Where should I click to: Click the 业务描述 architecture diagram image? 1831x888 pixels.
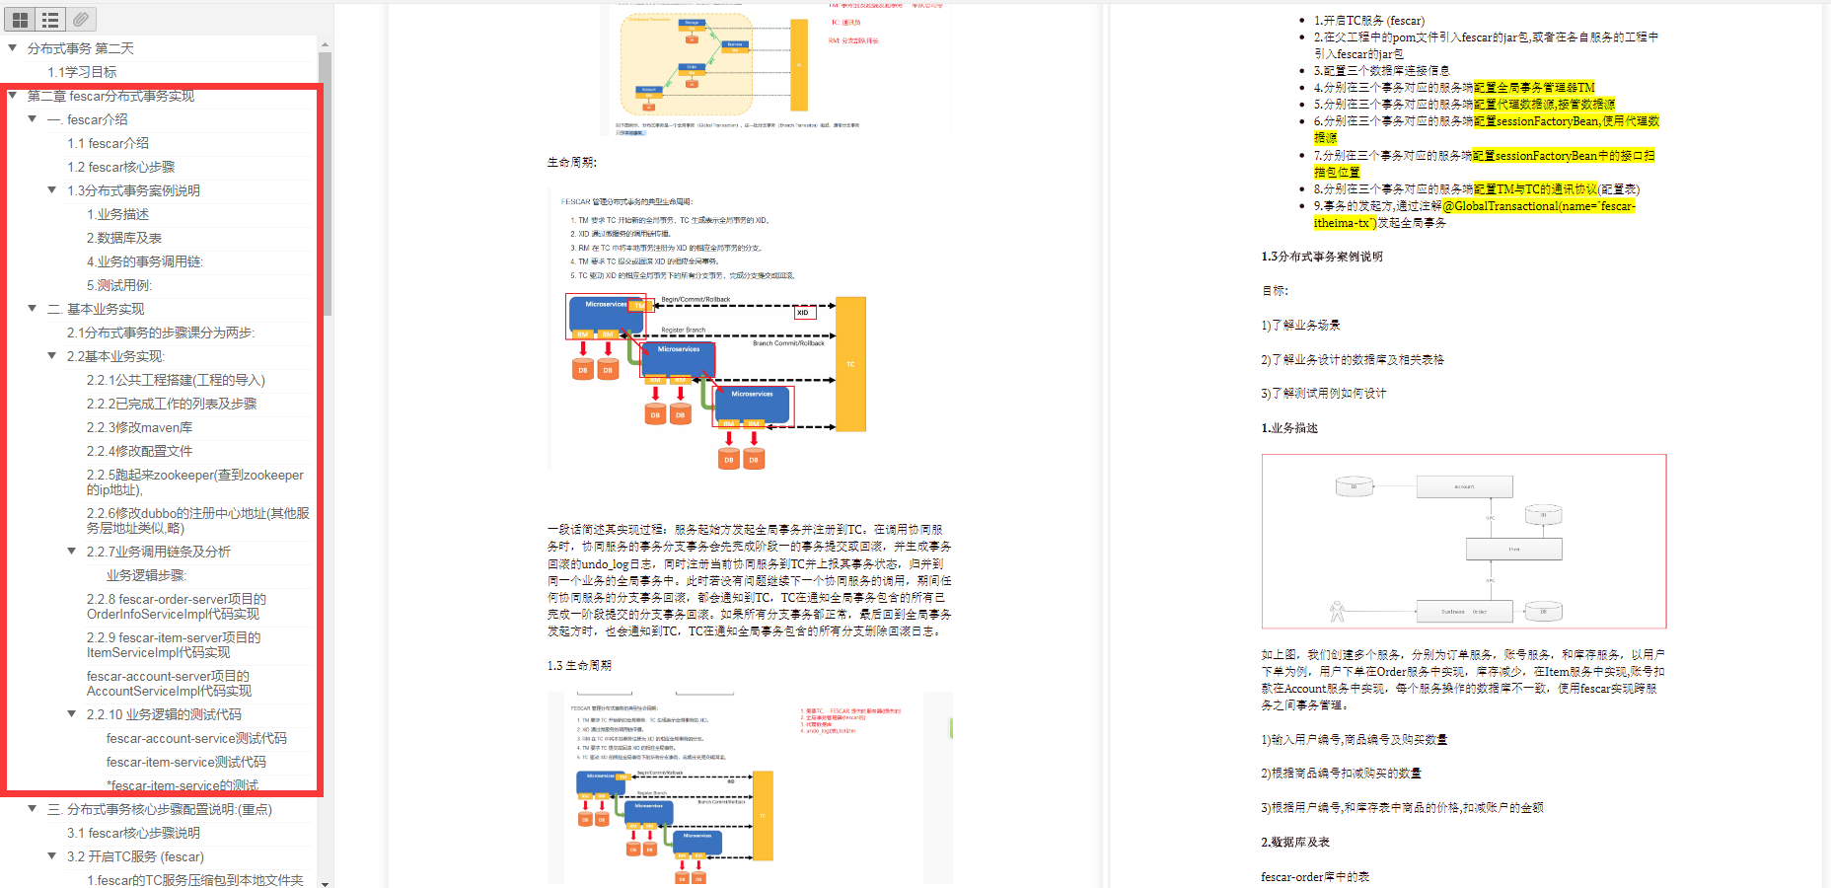(1464, 542)
